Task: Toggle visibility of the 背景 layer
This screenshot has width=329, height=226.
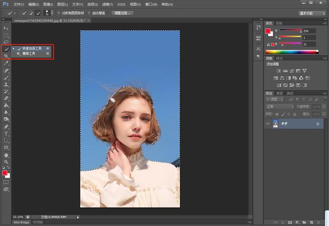Action: pos(268,124)
